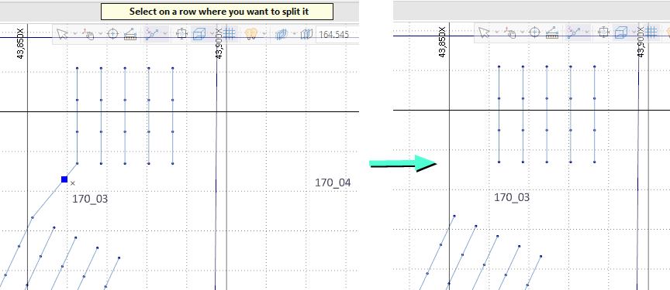Open the dropdown arrow beside the left arrow pointer tool
This screenshot has height=290, width=670.
click(x=74, y=34)
